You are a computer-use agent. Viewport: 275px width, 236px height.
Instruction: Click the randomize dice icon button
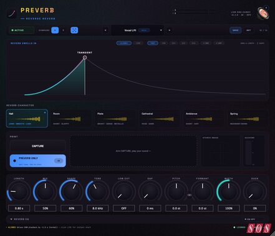tap(74, 30)
